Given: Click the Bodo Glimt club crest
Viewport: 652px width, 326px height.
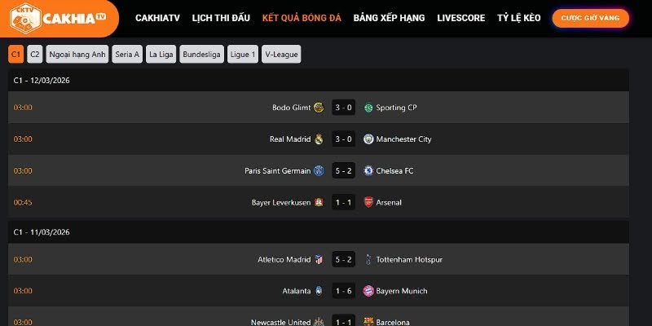Looking at the screenshot, I should point(319,108).
